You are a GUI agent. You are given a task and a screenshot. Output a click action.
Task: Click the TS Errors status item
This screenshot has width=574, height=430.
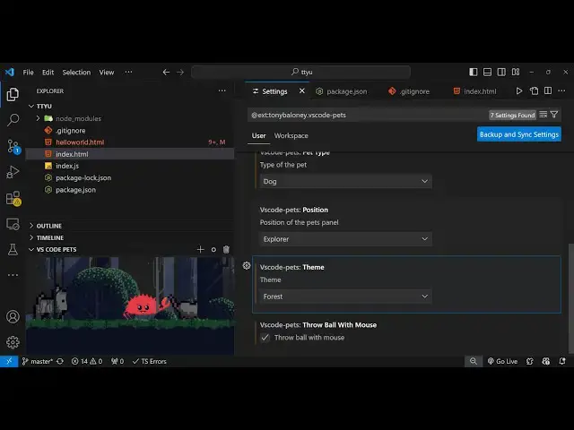pos(150,361)
